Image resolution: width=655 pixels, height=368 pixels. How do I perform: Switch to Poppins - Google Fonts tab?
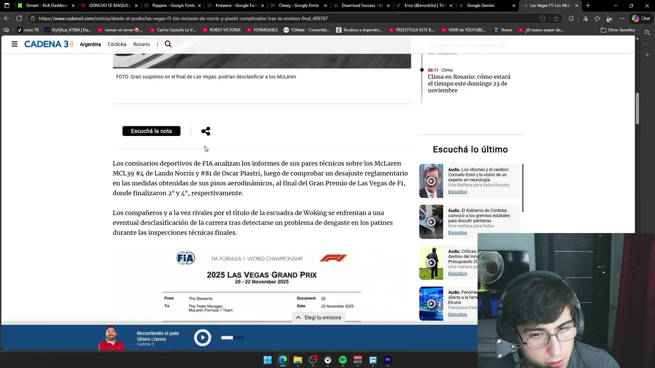point(172,6)
